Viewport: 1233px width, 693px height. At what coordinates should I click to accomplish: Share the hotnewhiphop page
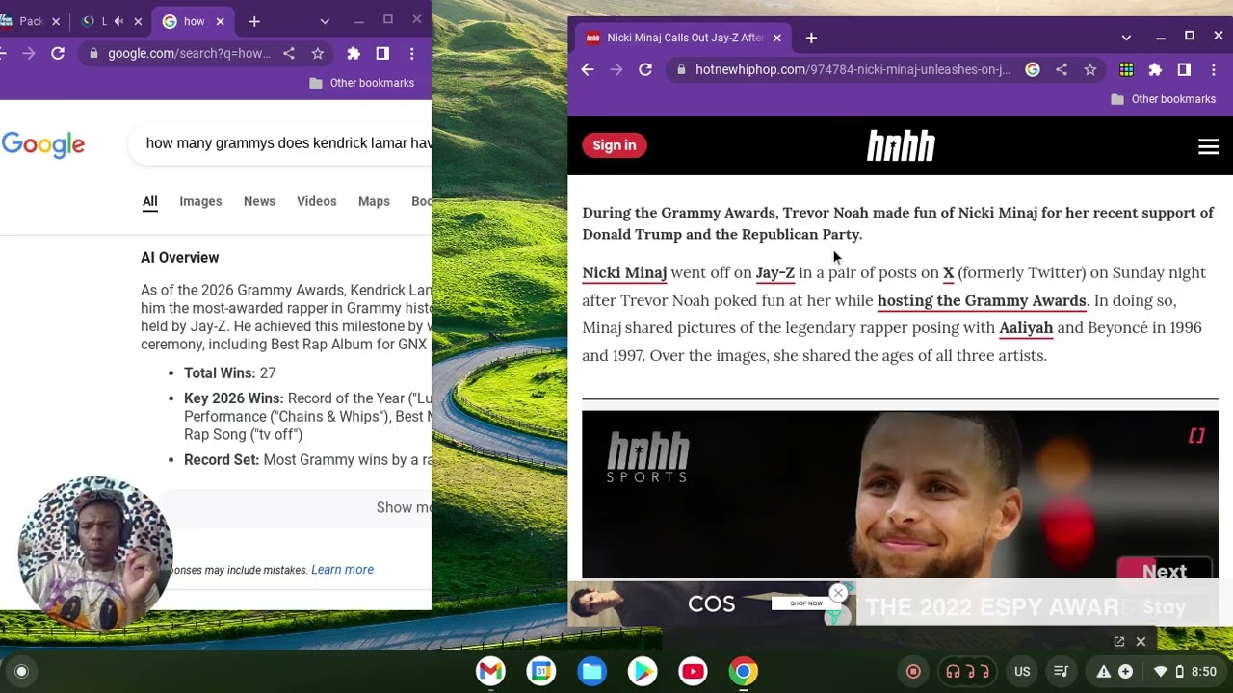(x=1062, y=69)
